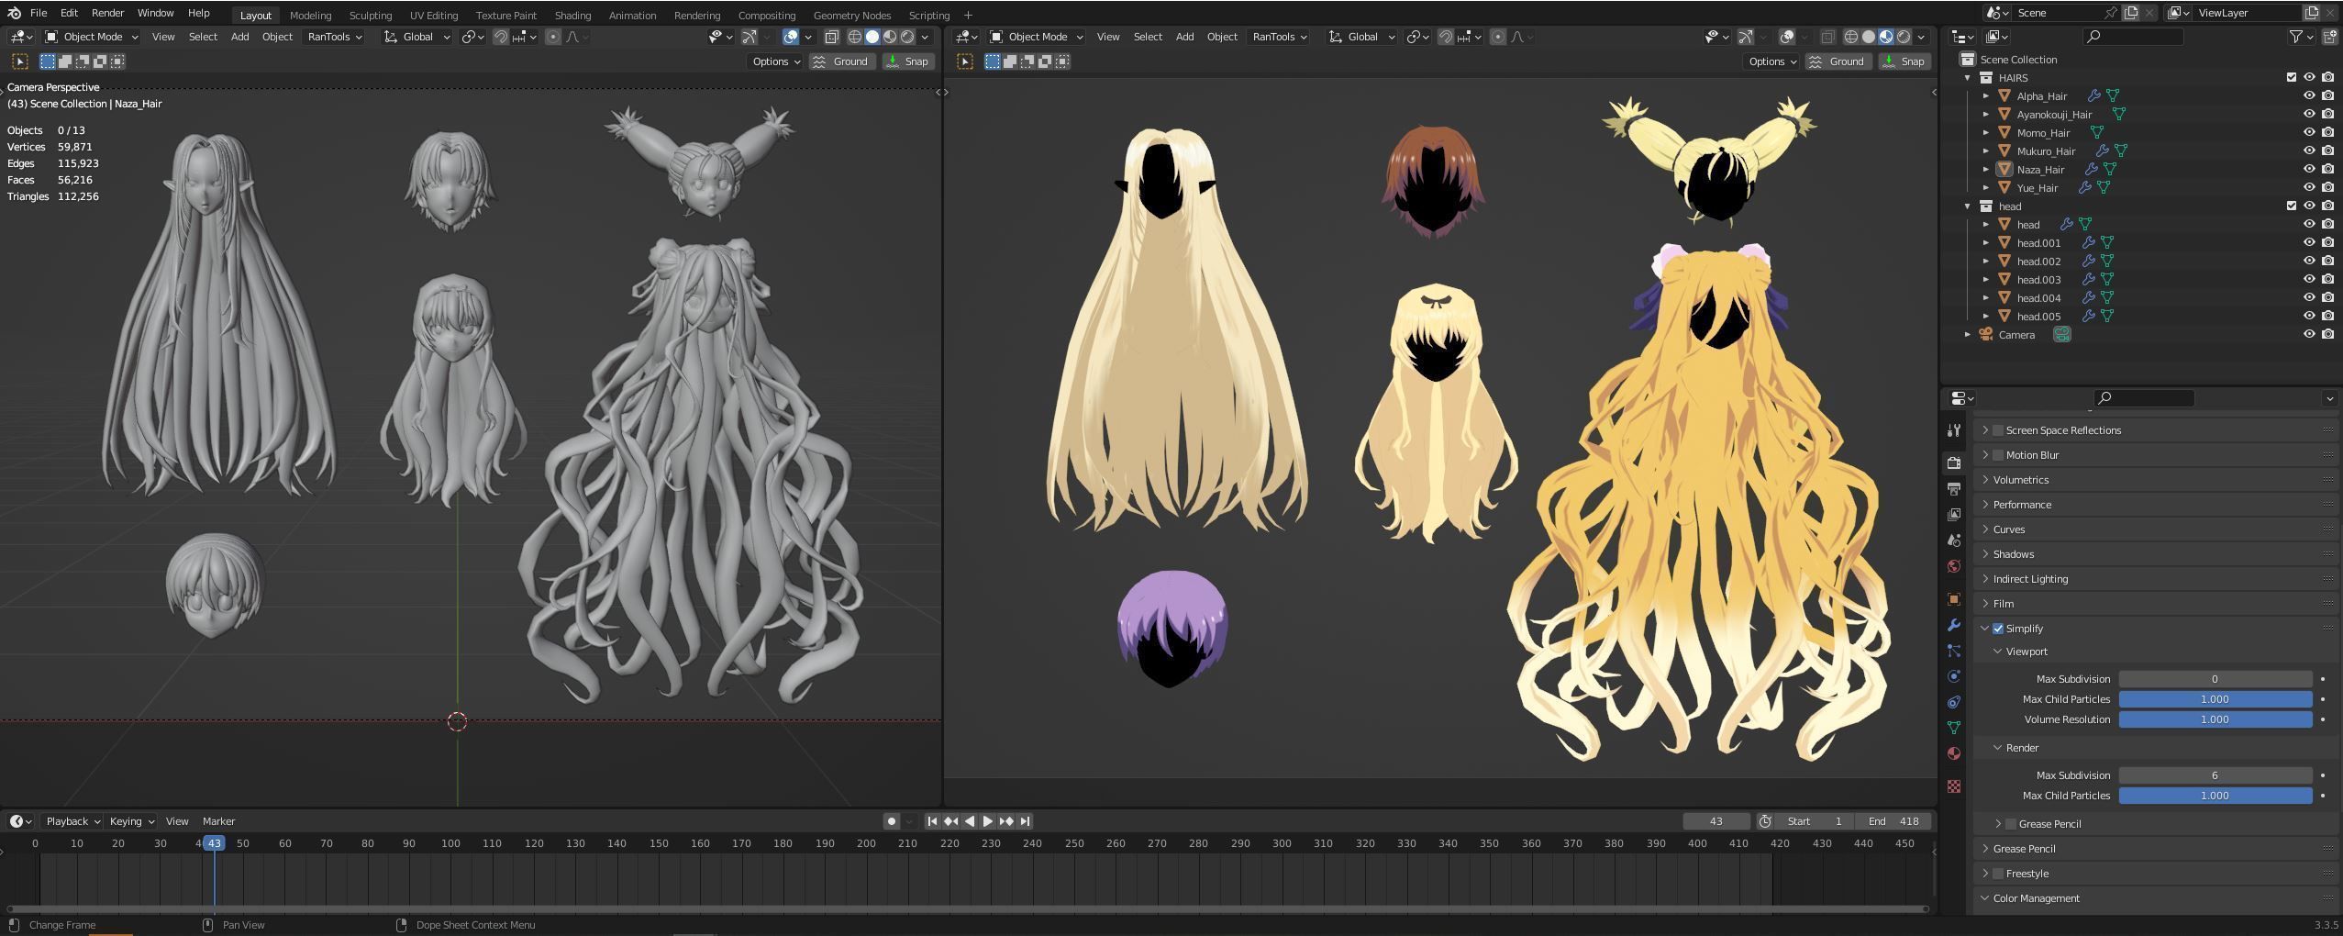Switch to the Shading workspace tab
Image resolution: width=2343 pixels, height=936 pixels.
pyautogui.click(x=572, y=15)
